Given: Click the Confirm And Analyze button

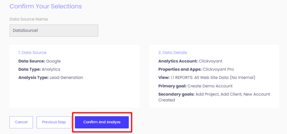Looking at the screenshot, I should point(102,122).
